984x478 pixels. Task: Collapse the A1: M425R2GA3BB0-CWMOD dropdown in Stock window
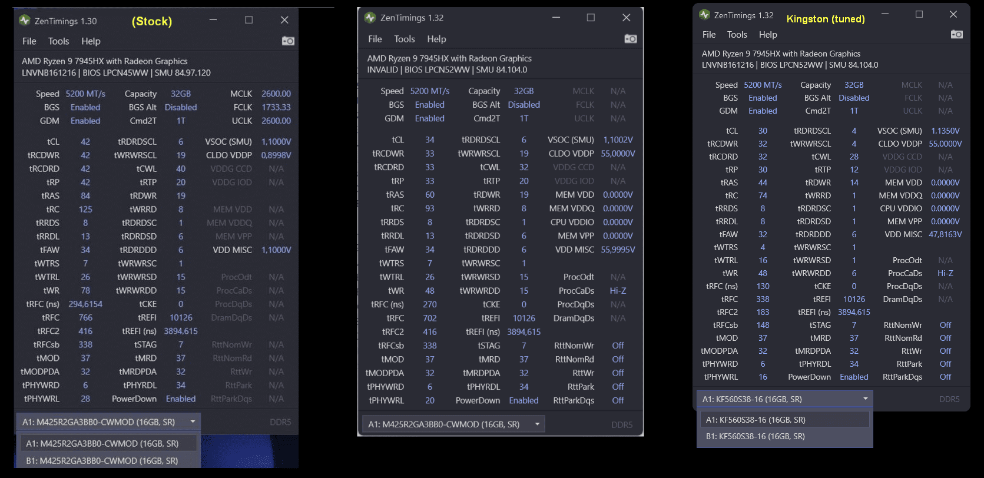coord(108,422)
